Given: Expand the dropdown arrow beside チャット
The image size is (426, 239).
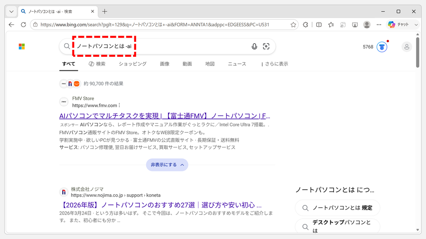Looking at the screenshot, I should pos(416,24).
